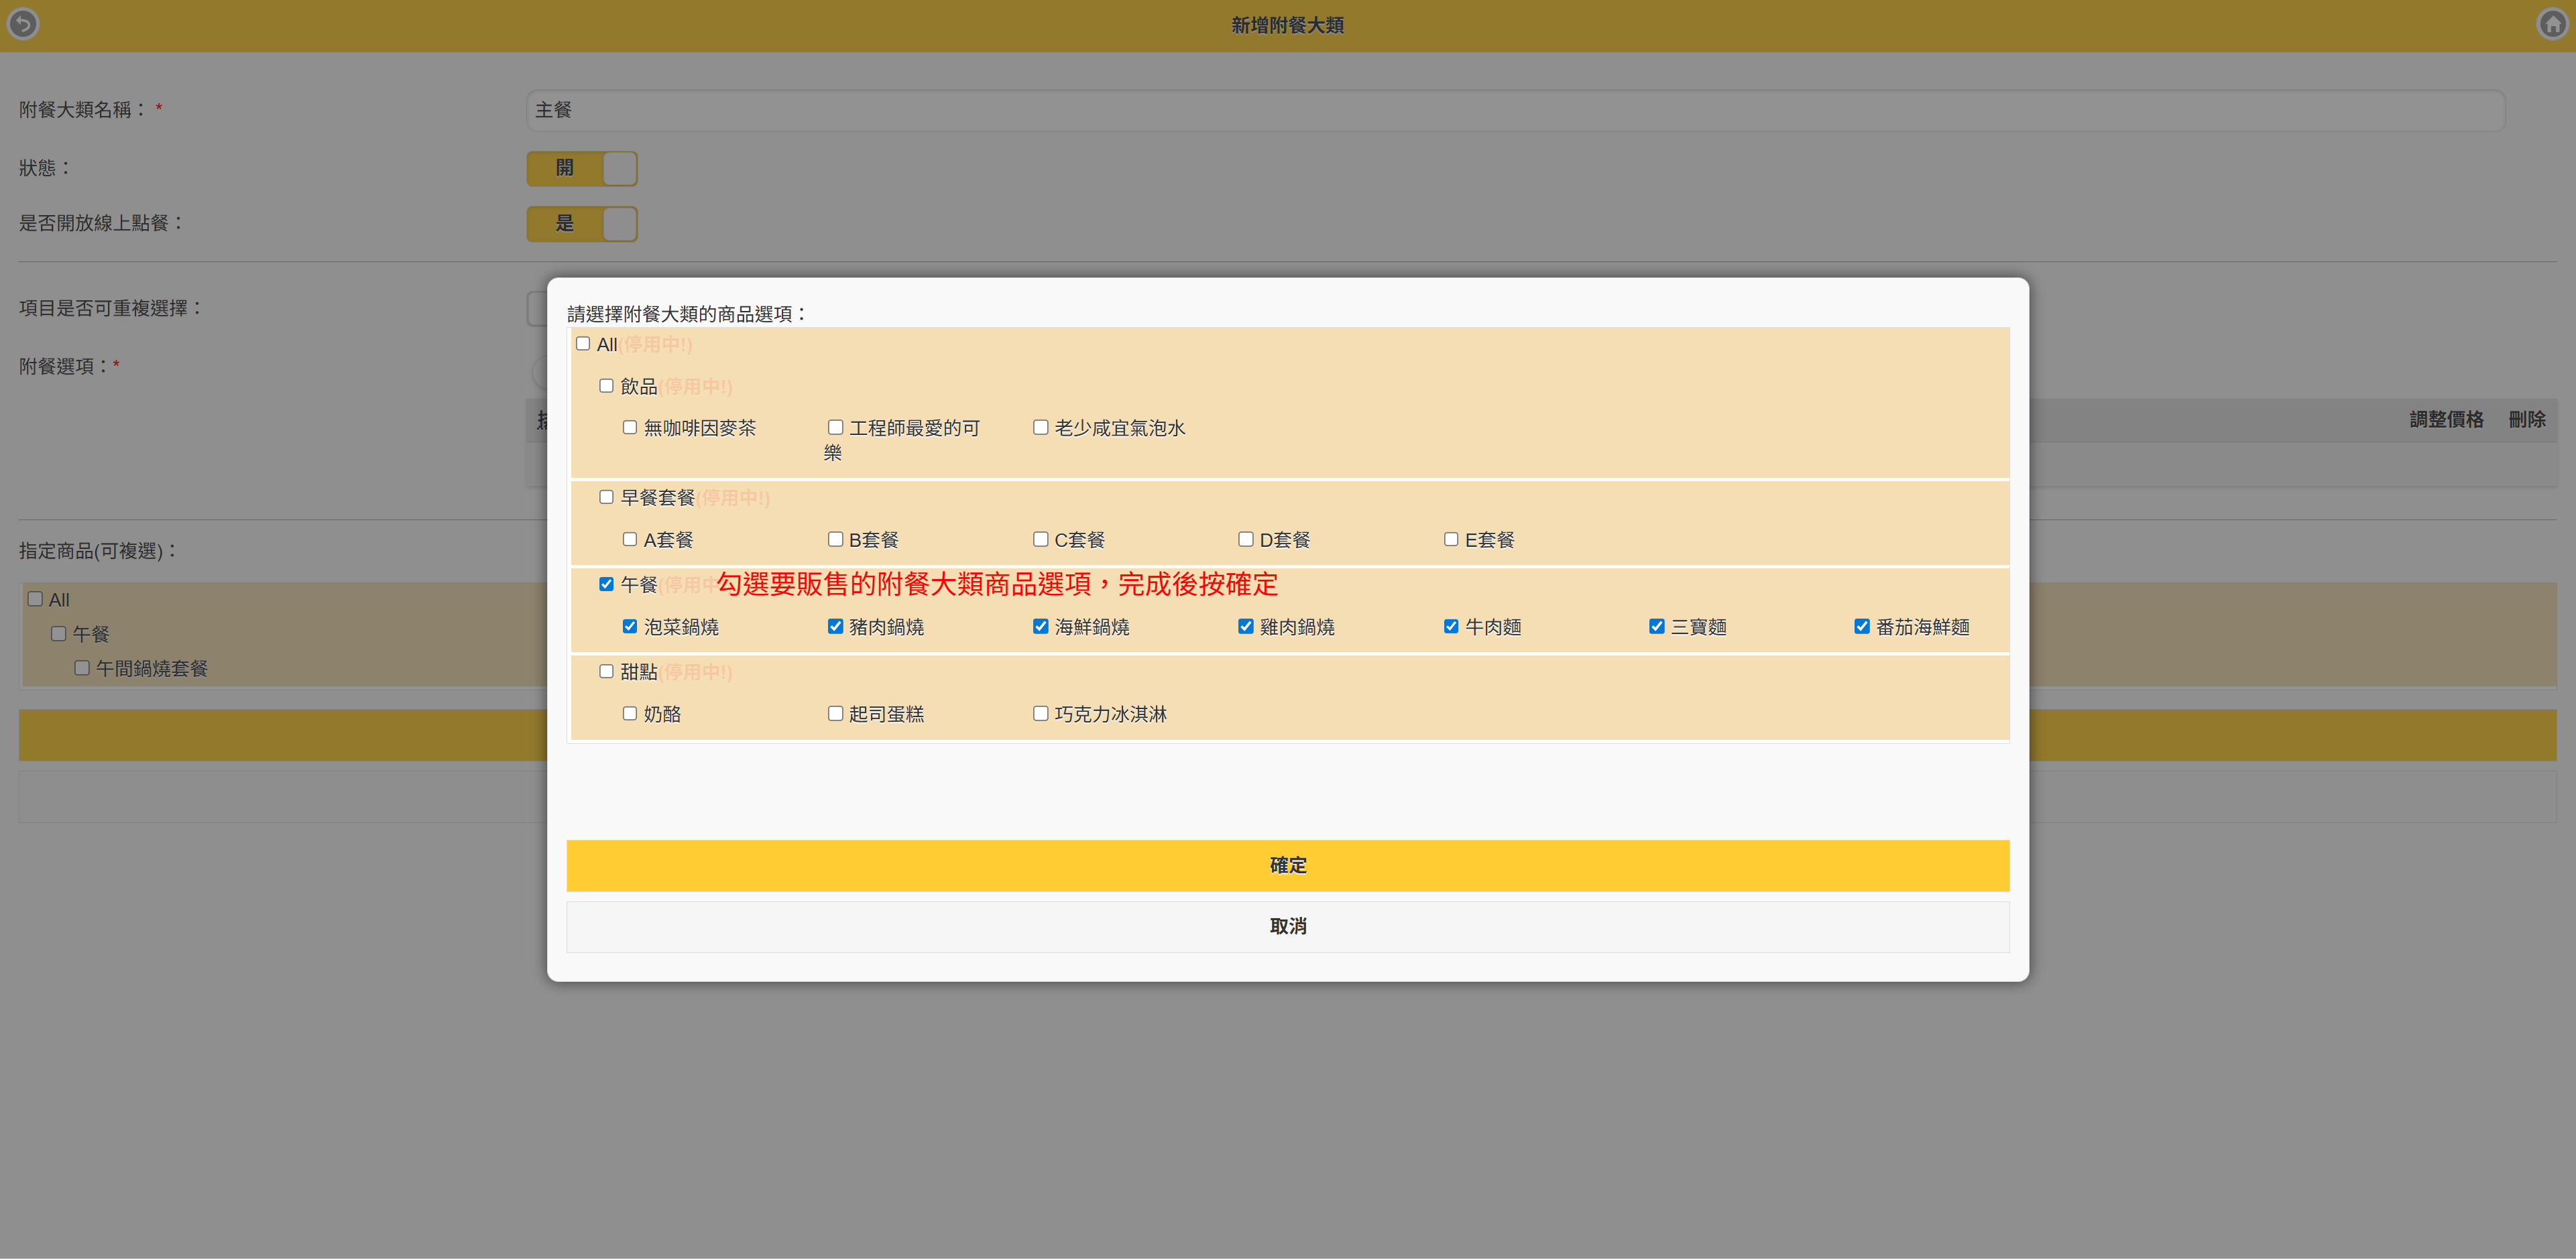Viewport: 2576px width, 1260px height.
Task: Click the 附餐大類名稱 input field
Action: click(1514, 110)
